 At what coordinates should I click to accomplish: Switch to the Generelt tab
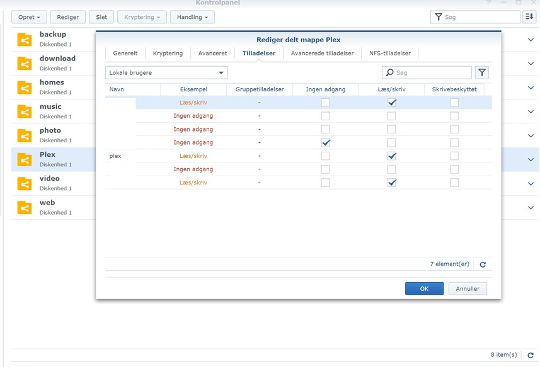125,54
